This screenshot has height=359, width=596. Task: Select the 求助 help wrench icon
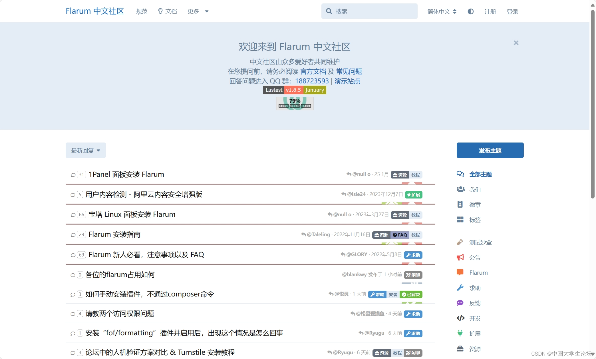(x=460, y=288)
